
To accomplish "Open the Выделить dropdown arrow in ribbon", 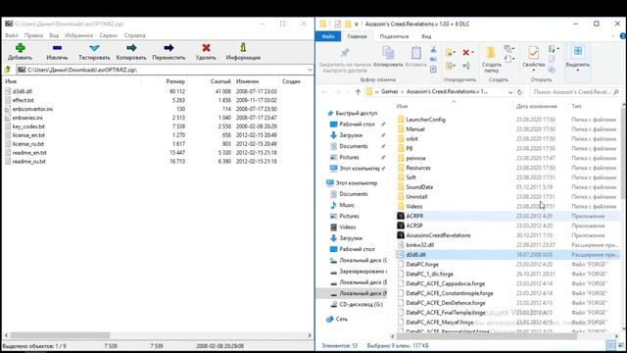I will click(x=578, y=71).
